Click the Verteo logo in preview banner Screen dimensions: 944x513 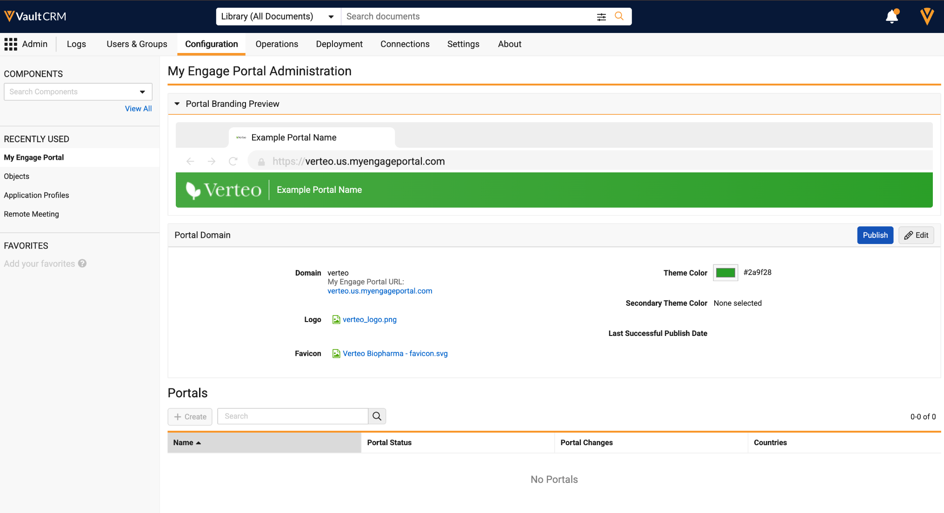tap(224, 190)
